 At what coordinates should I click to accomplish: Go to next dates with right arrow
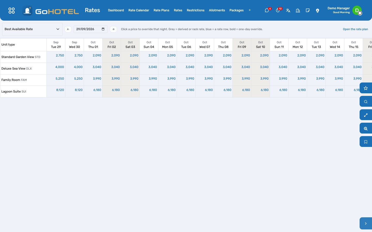pyautogui.click(x=113, y=29)
